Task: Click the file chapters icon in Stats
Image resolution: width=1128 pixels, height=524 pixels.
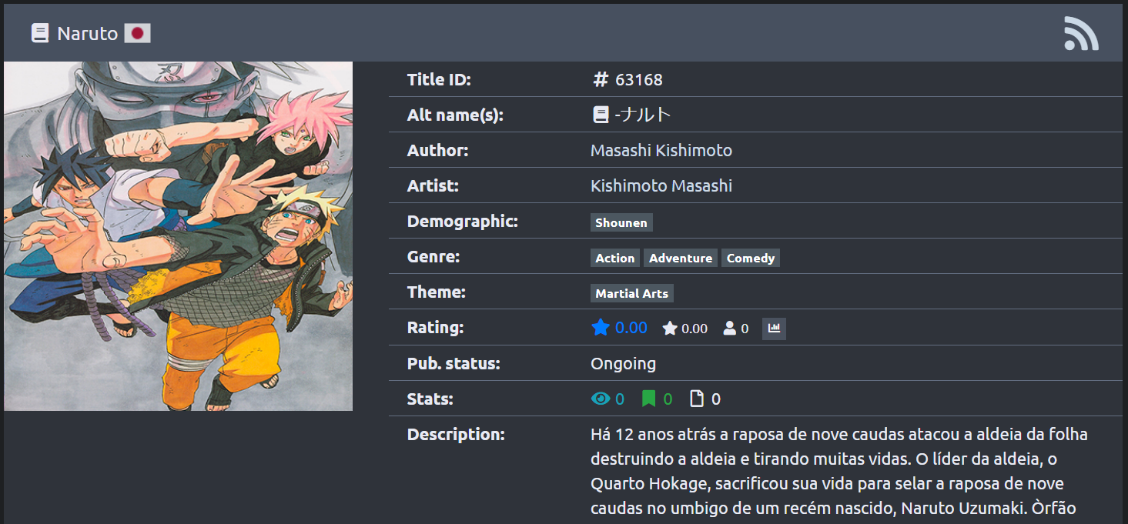Action: pos(697,399)
